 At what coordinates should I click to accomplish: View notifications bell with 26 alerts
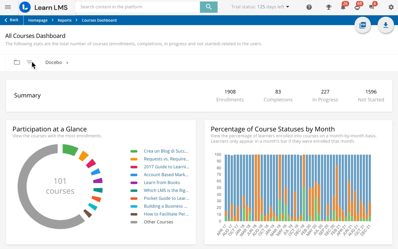[x=343, y=7]
